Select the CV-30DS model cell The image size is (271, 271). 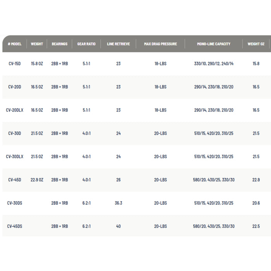point(15,203)
